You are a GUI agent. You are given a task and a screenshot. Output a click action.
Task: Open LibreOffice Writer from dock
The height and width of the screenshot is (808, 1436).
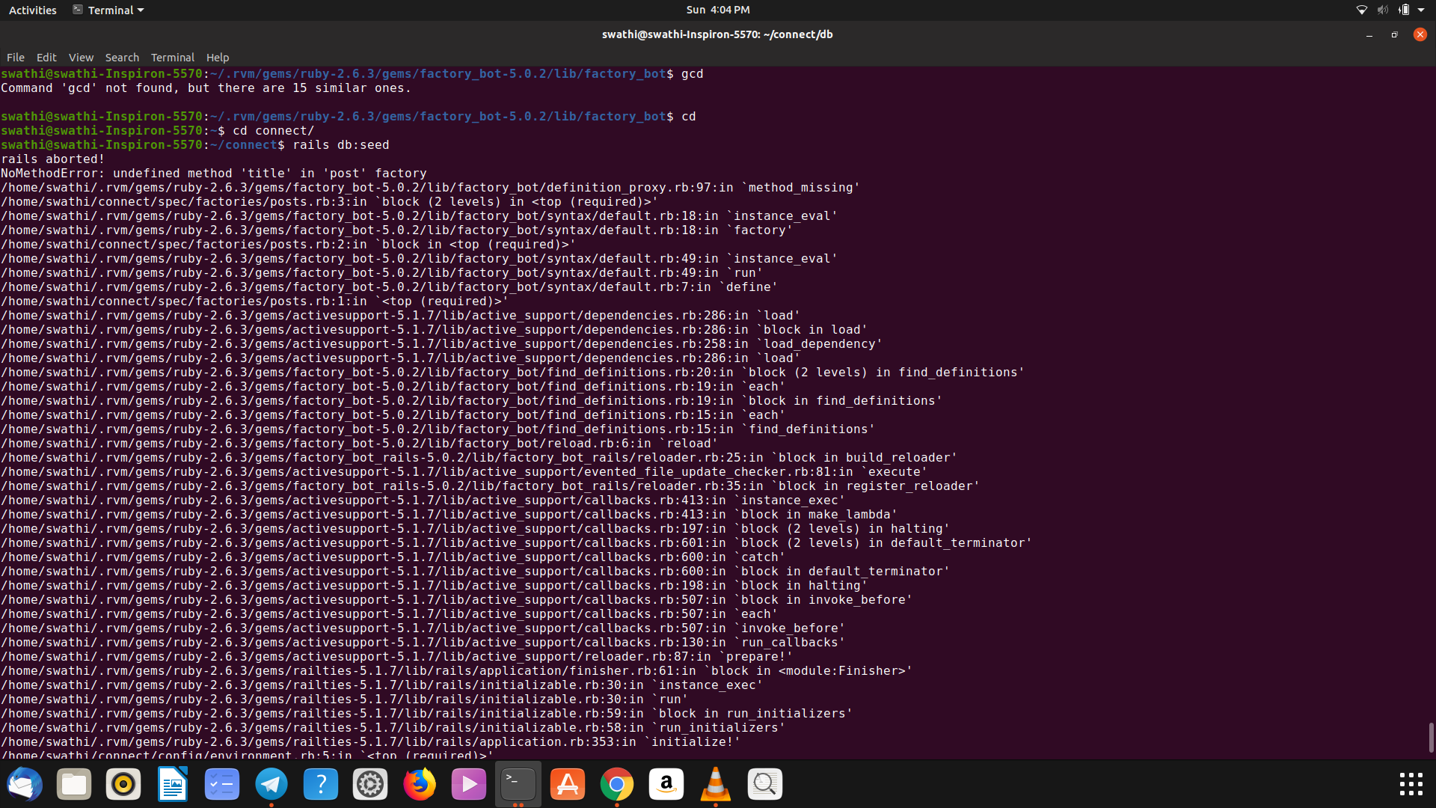[x=173, y=784]
